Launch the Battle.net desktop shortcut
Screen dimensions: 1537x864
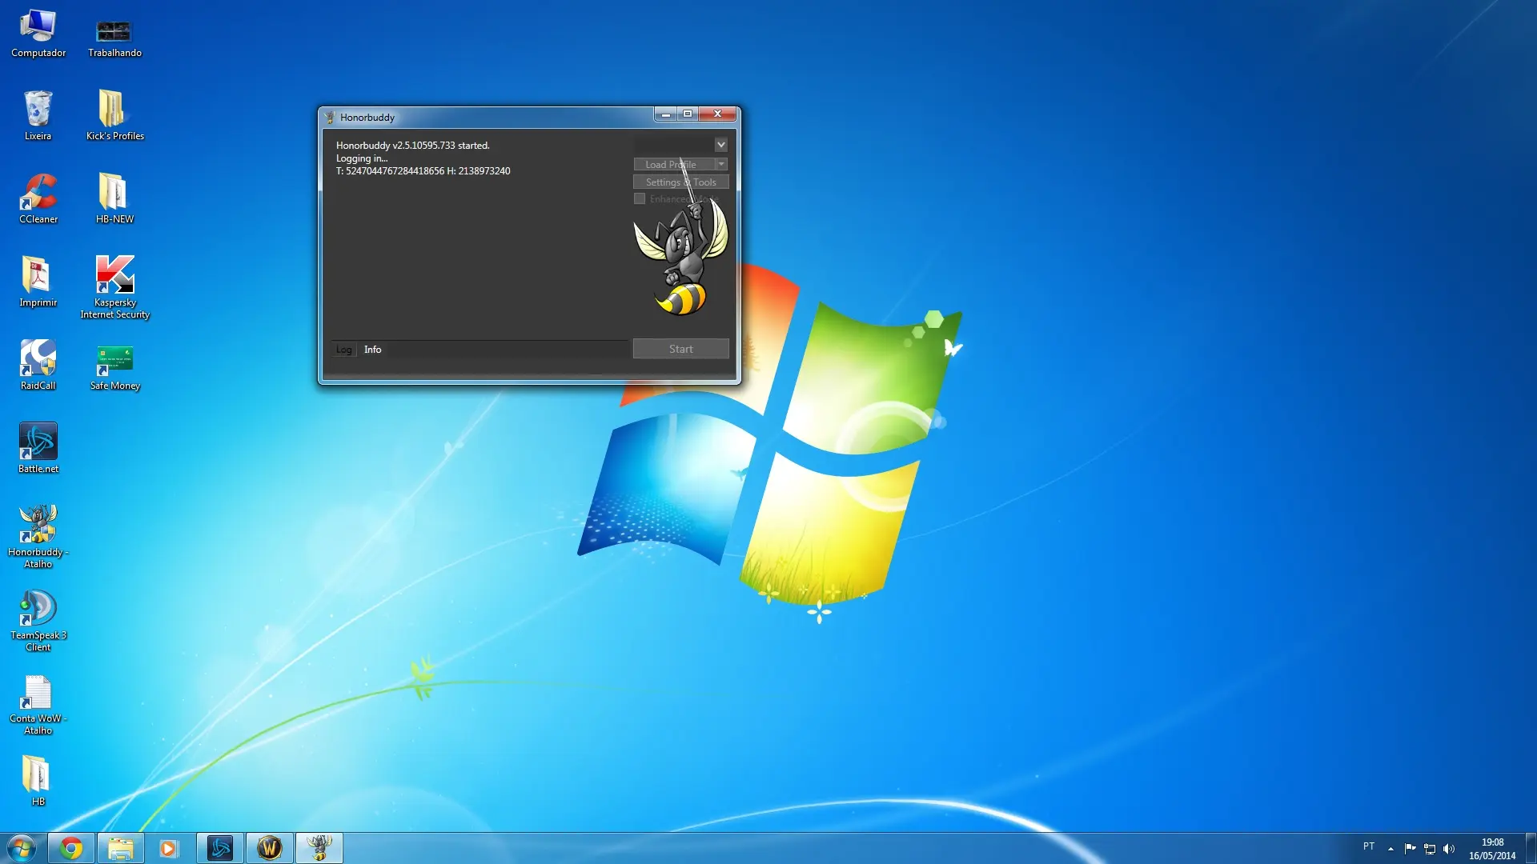pyautogui.click(x=38, y=449)
